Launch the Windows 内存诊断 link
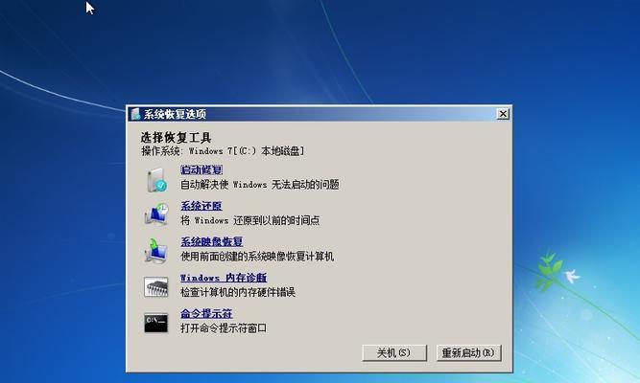Screen dimensions: 640x383 pyautogui.click(x=224, y=278)
